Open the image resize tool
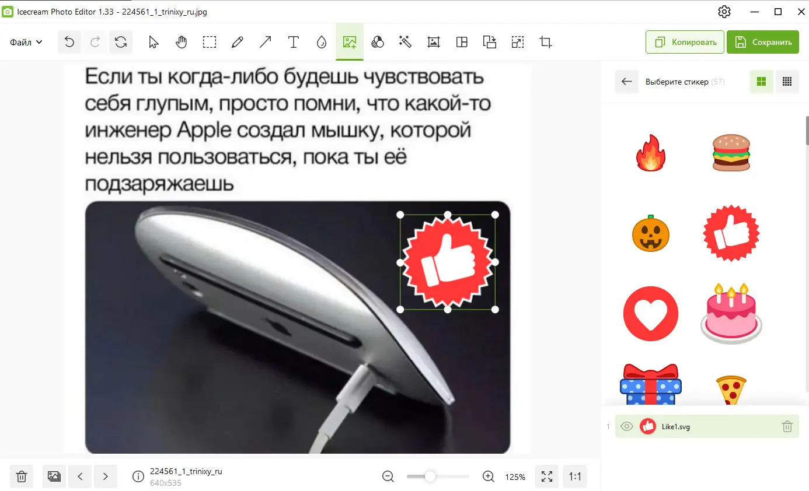Image resolution: width=809 pixels, height=491 pixels. coord(517,41)
